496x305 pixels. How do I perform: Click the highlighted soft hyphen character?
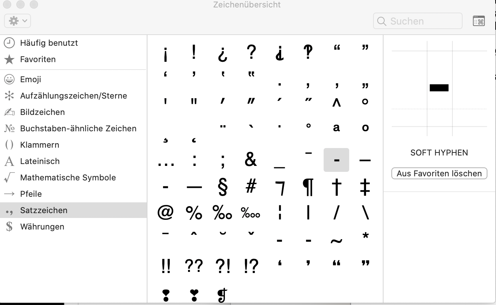337,160
